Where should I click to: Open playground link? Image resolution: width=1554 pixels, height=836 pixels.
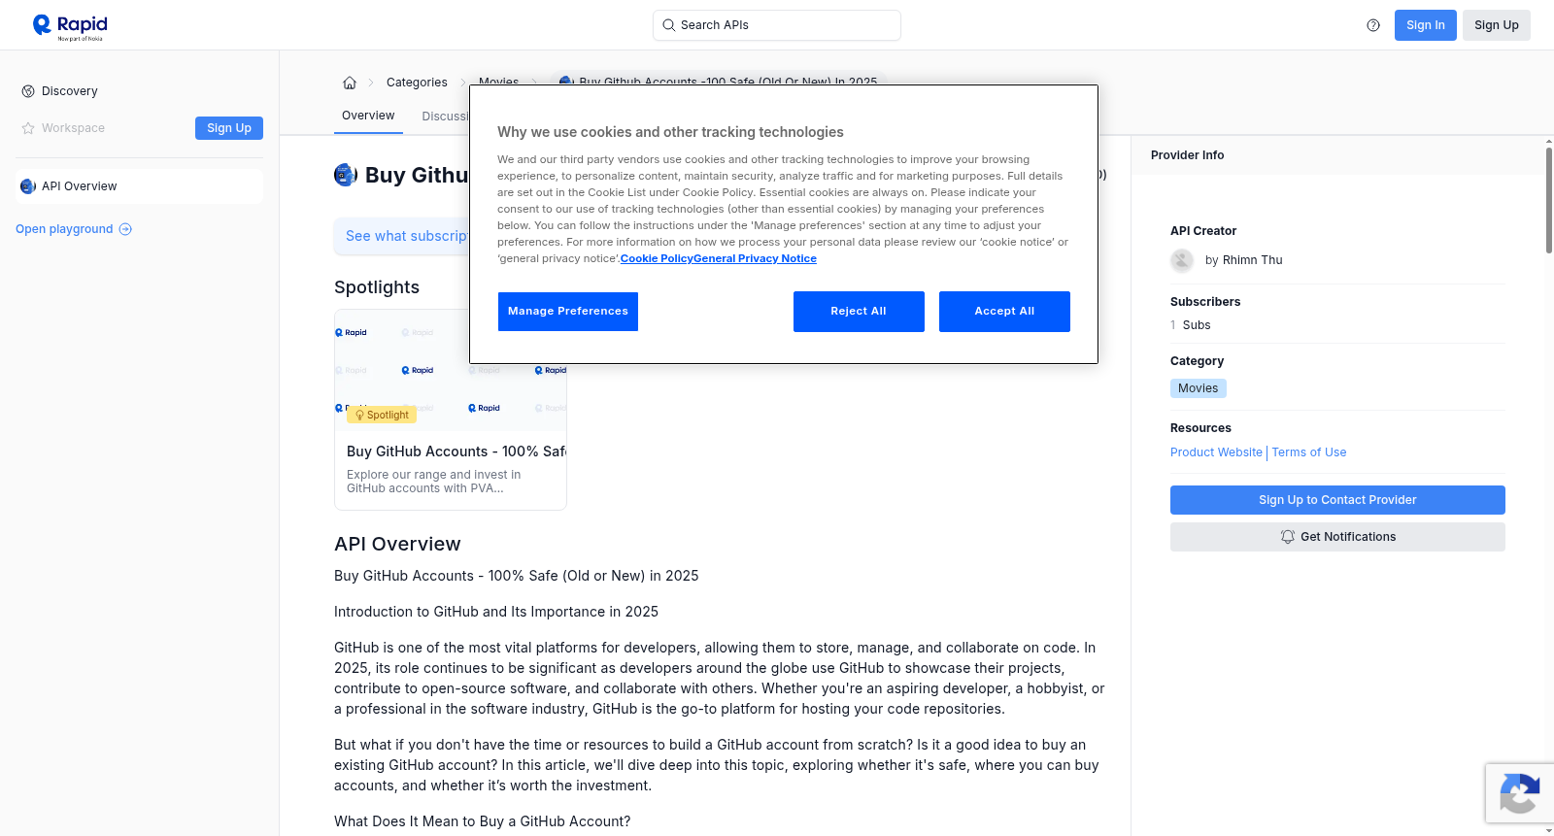pos(74,229)
